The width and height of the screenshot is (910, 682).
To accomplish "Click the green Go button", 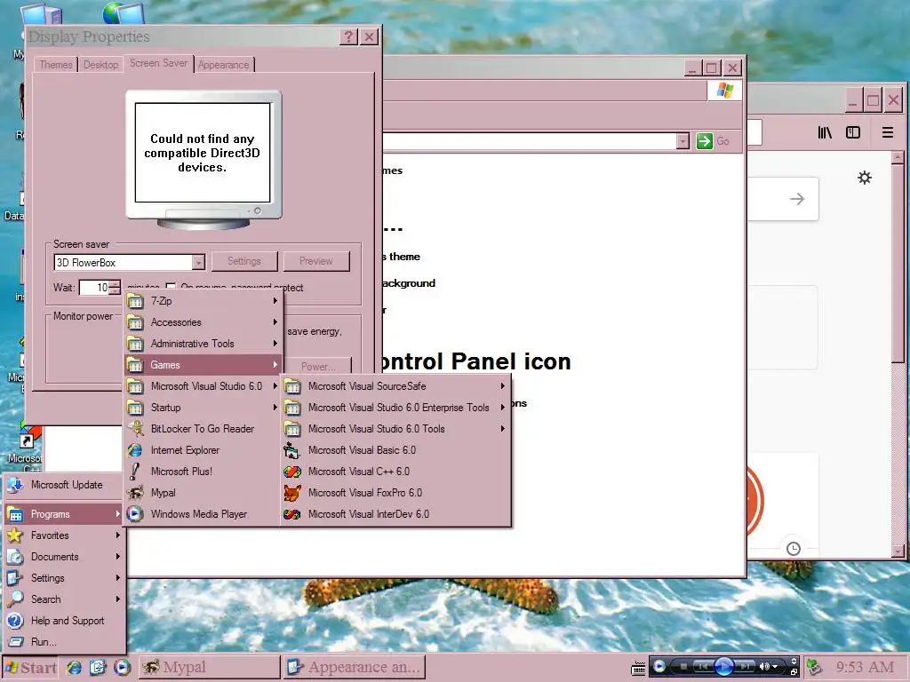I will [714, 141].
